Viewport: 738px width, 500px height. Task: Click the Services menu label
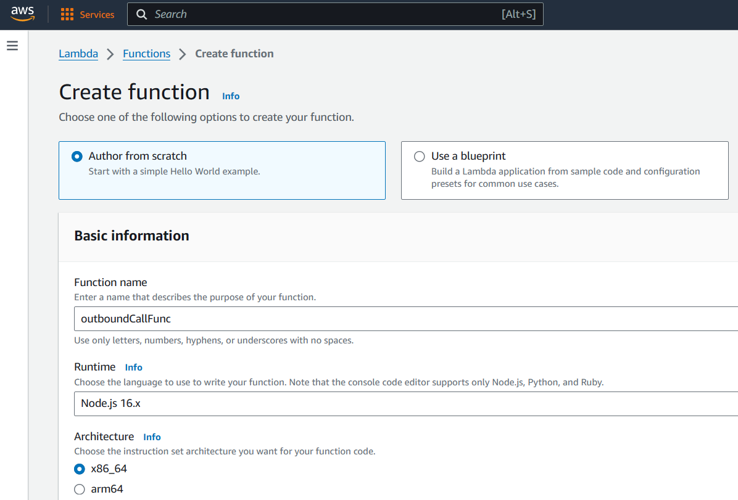click(97, 15)
